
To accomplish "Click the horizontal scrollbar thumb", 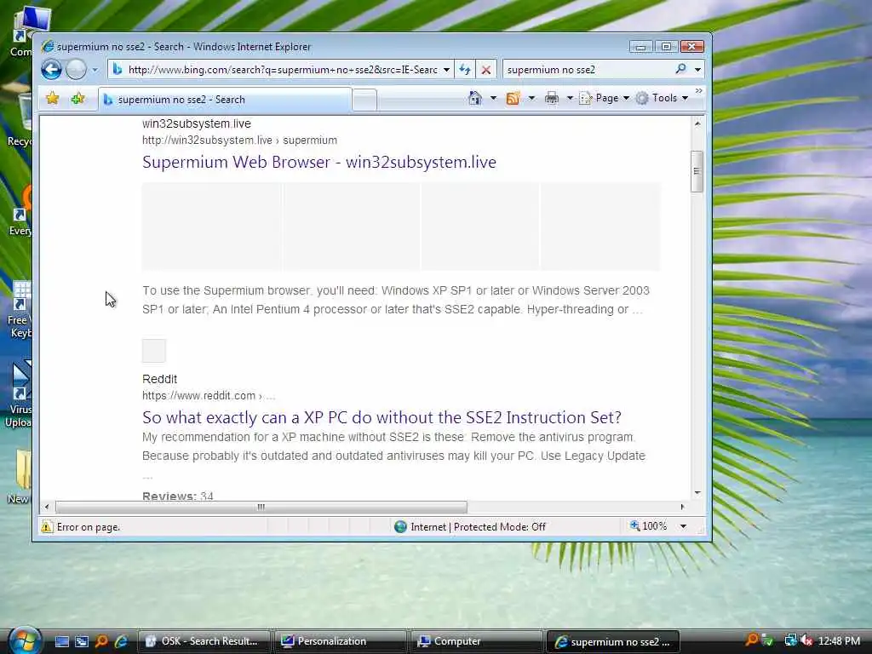I will pos(261,507).
